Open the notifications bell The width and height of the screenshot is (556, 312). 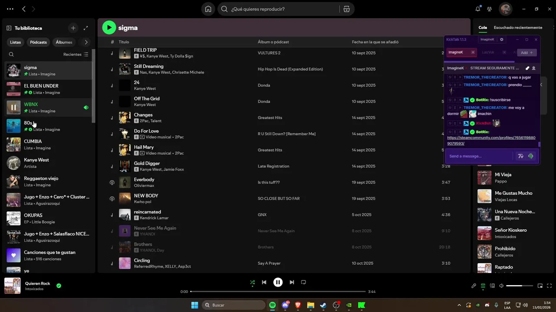point(478,9)
